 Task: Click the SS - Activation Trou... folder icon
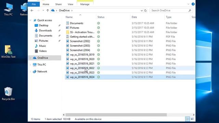pos(67,32)
